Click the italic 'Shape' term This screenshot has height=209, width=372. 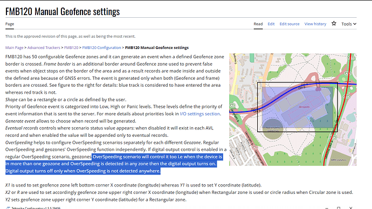(x=11, y=100)
